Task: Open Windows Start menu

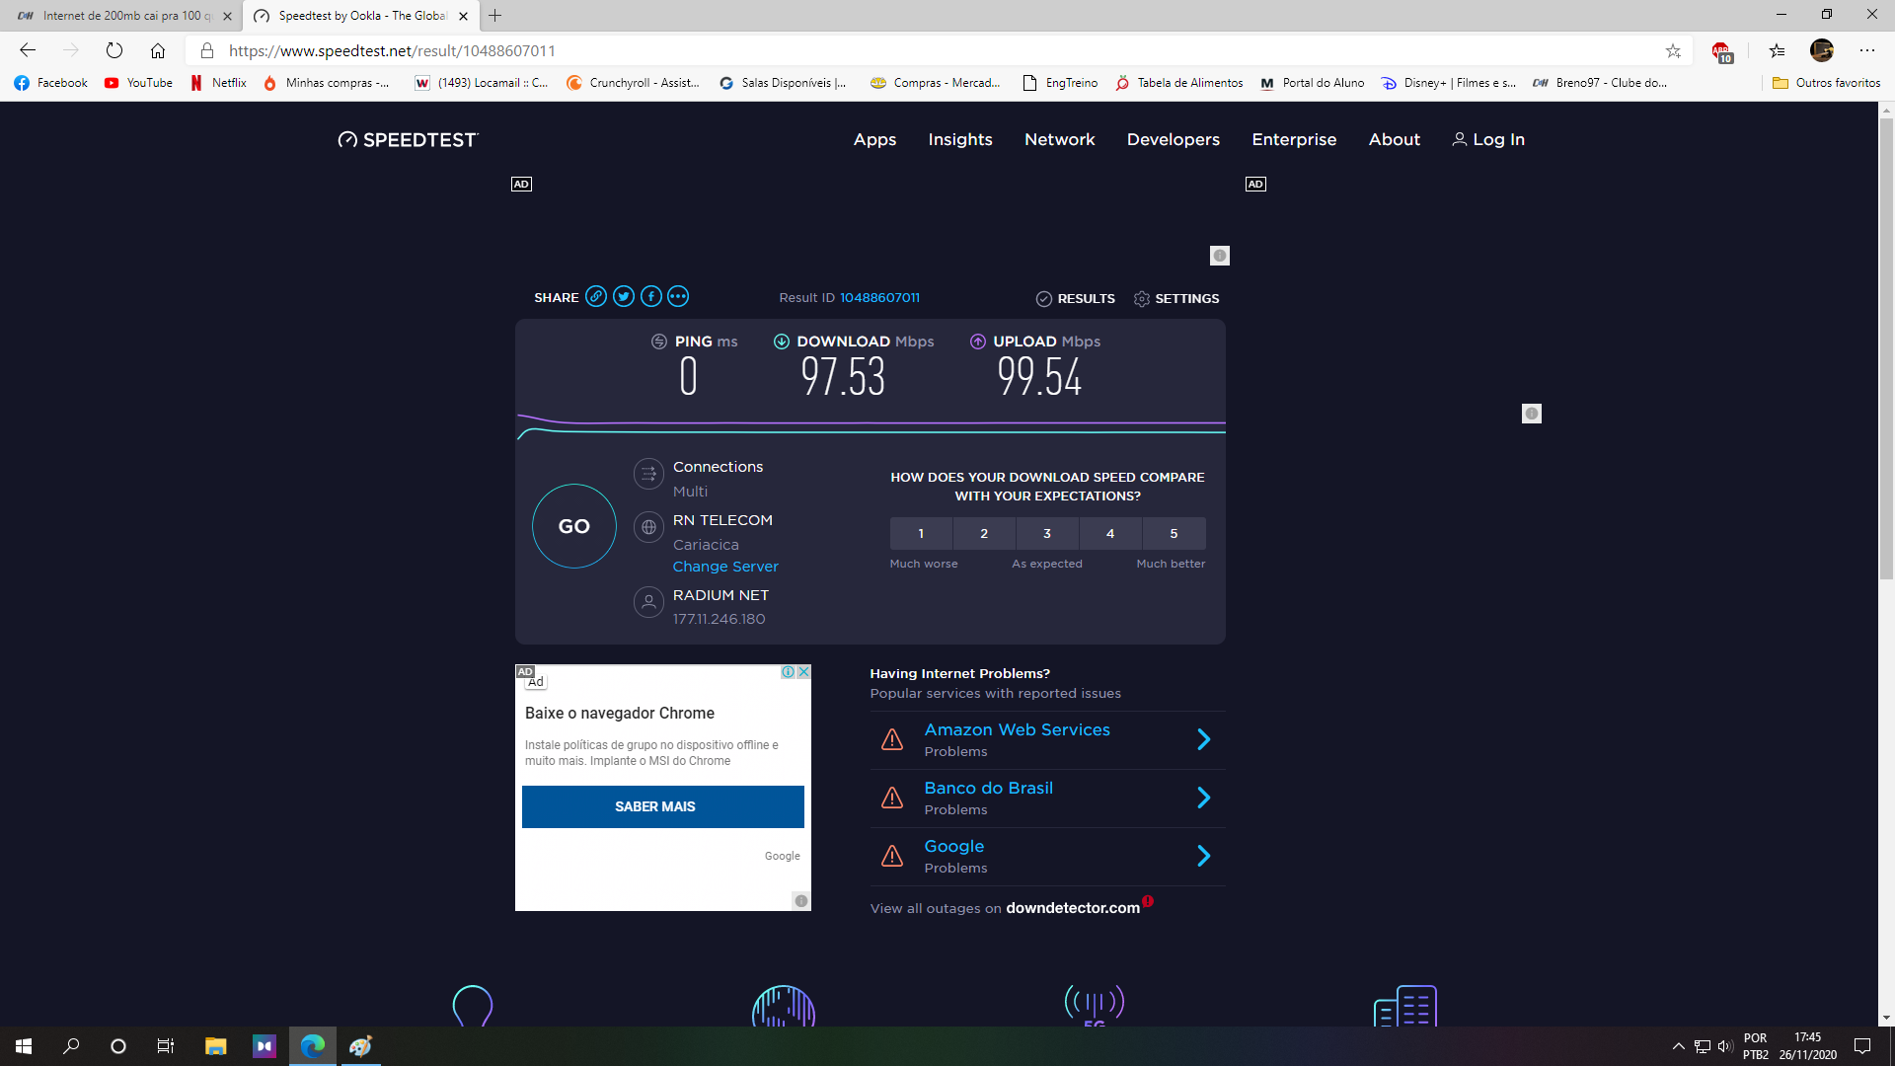Action: click(24, 1046)
